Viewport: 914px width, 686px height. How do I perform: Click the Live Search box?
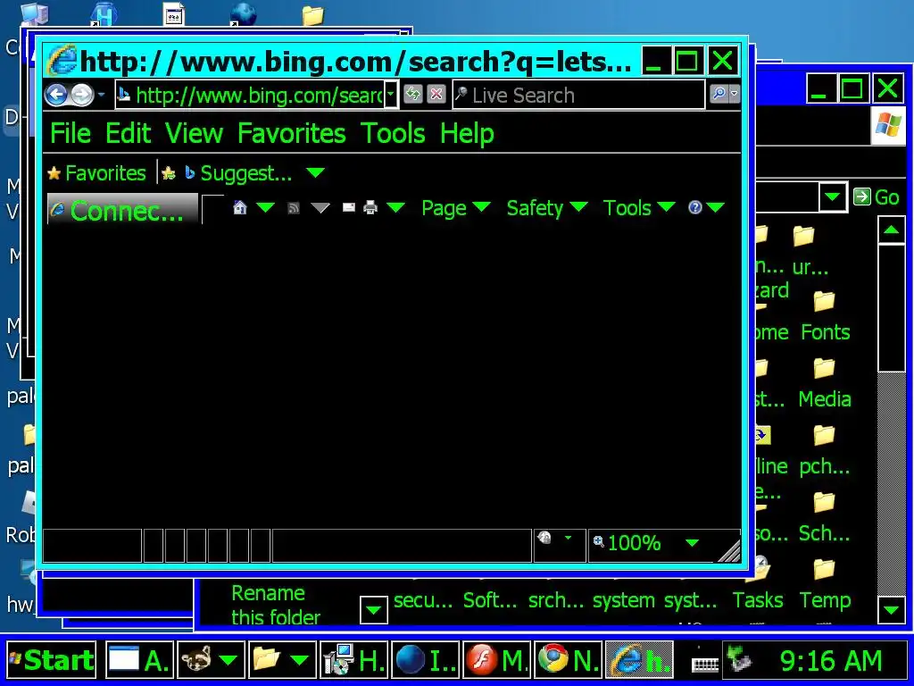click(578, 95)
